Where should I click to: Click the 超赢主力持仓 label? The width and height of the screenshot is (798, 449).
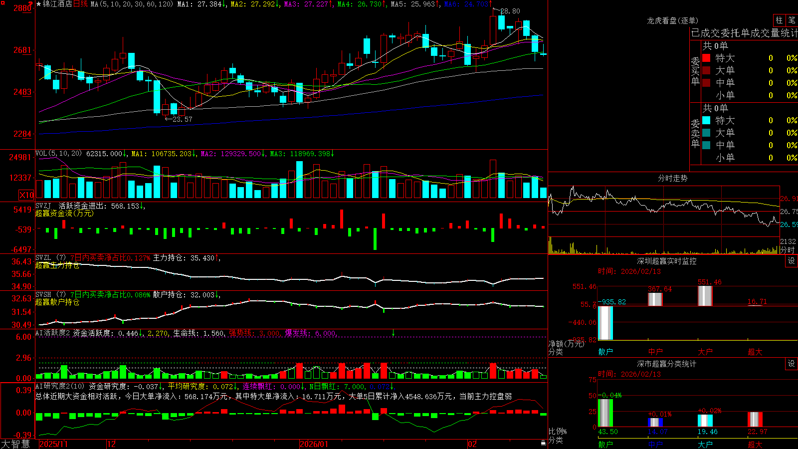point(57,265)
